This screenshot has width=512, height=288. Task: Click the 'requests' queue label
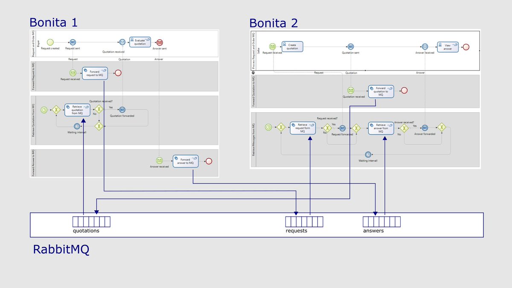[x=296, y=231]
